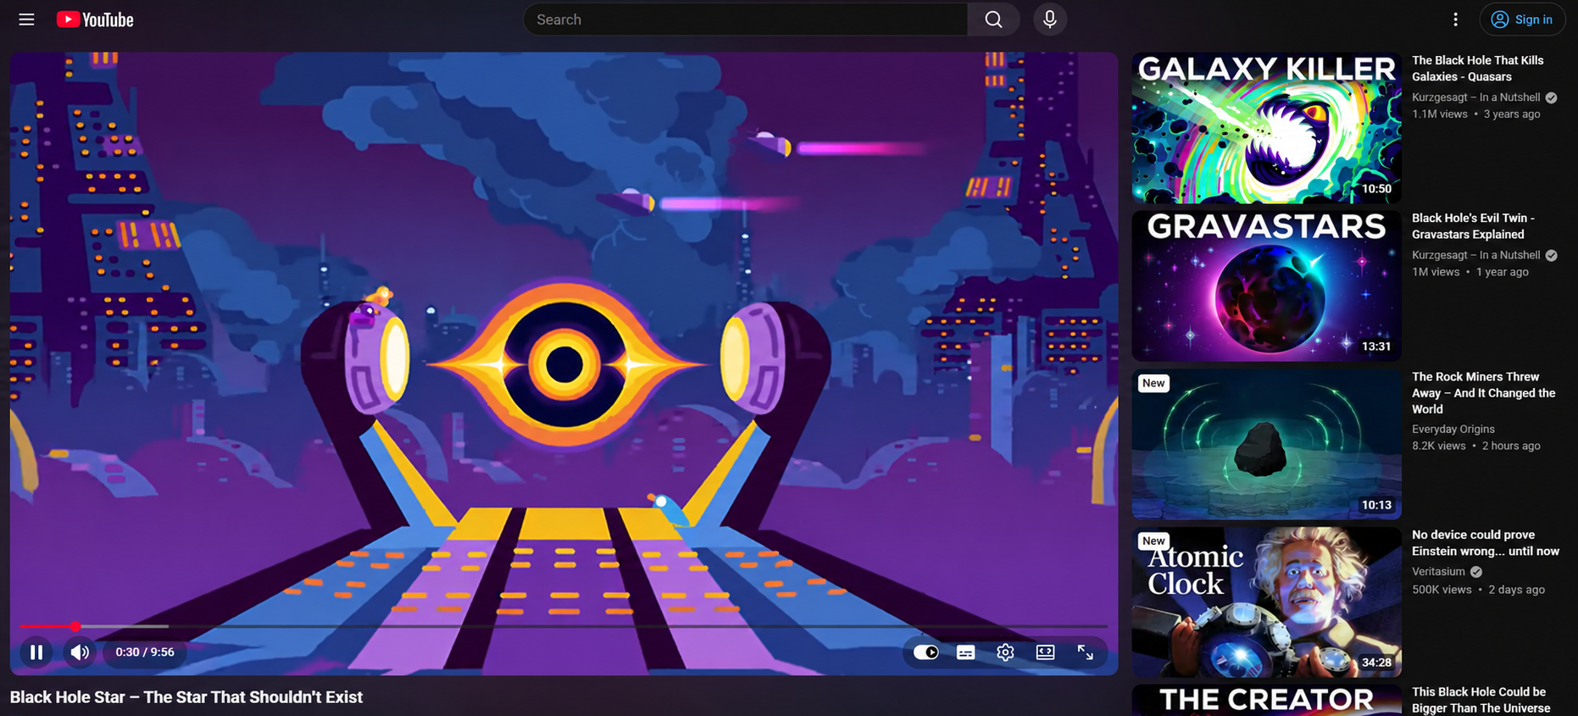Open THE CREATOR video thumbnail
The height and width of the screenshot is (716, 1578).
(1266, 700)
